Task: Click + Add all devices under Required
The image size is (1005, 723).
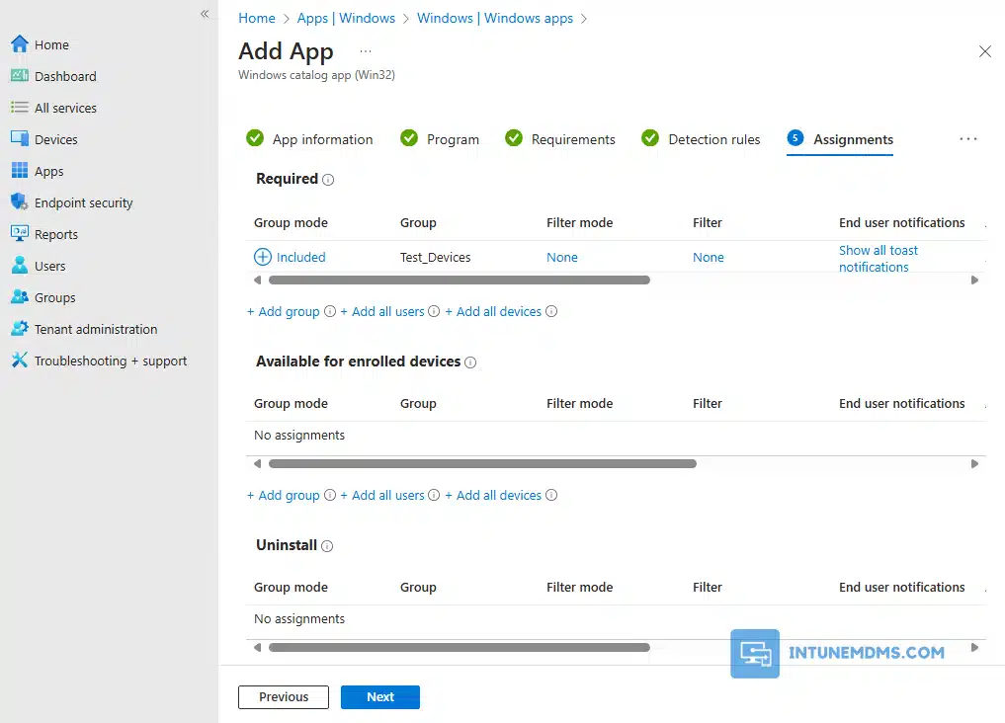Action: 493,311
